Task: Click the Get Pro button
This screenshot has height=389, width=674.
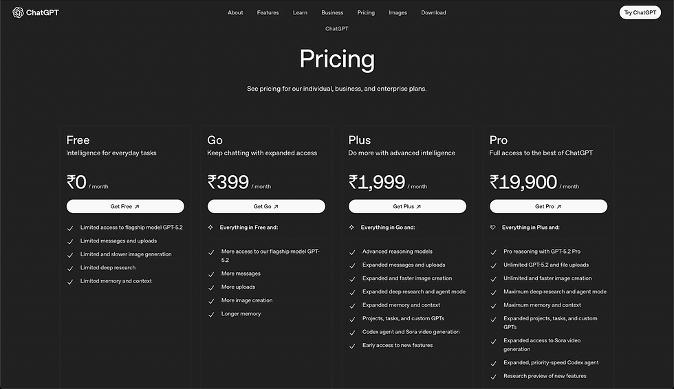Action: [548, 206]
